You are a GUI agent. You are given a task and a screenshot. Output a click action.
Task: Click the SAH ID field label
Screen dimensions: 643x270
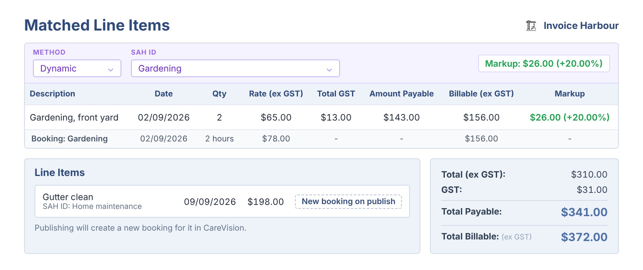pos(143,52)
